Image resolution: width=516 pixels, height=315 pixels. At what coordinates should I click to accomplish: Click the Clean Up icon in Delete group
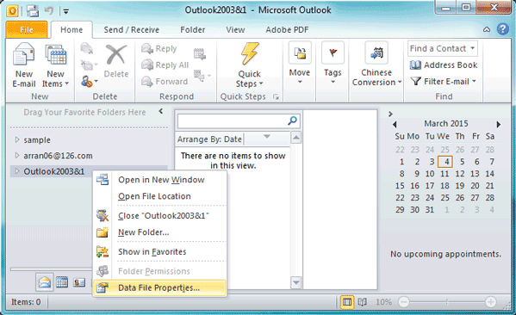click(89, 65)
